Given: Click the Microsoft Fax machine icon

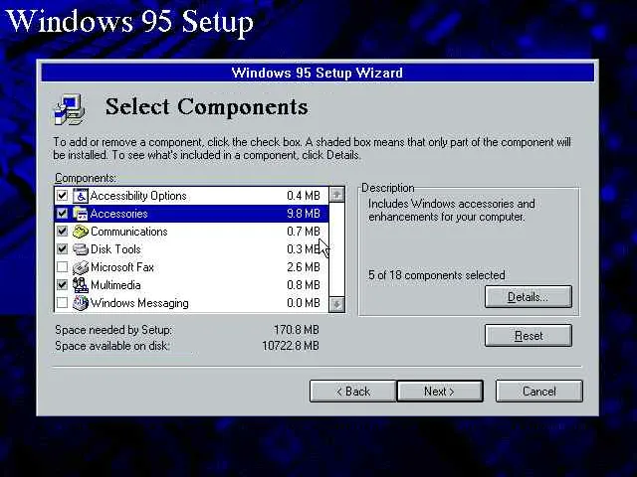Looking at the screenshot, I should click(81, 267).
